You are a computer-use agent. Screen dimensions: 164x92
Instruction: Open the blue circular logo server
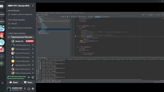(2, 42)
